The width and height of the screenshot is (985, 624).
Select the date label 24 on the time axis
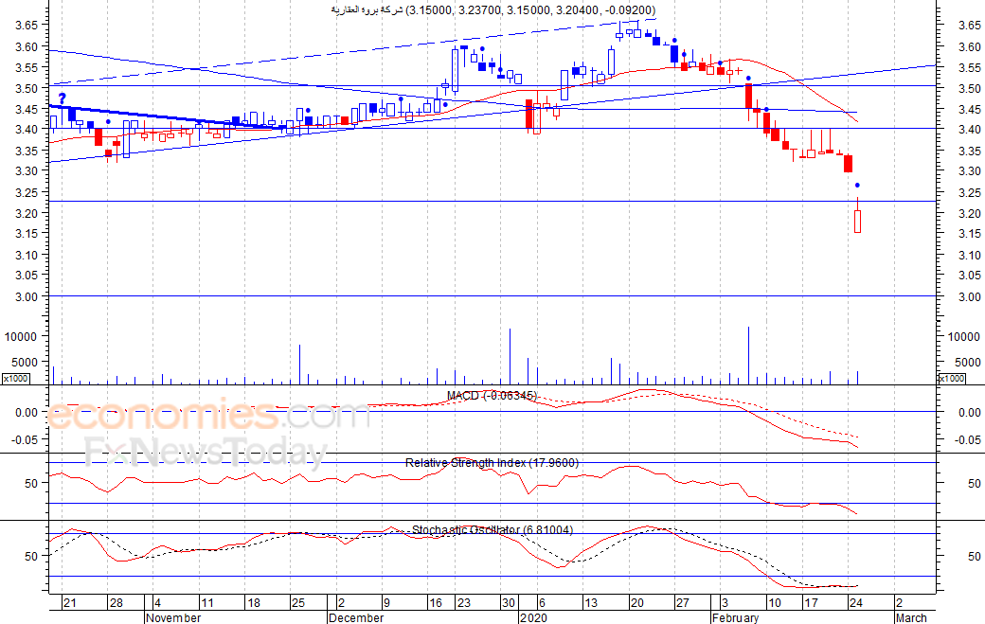tap(855, 602)
